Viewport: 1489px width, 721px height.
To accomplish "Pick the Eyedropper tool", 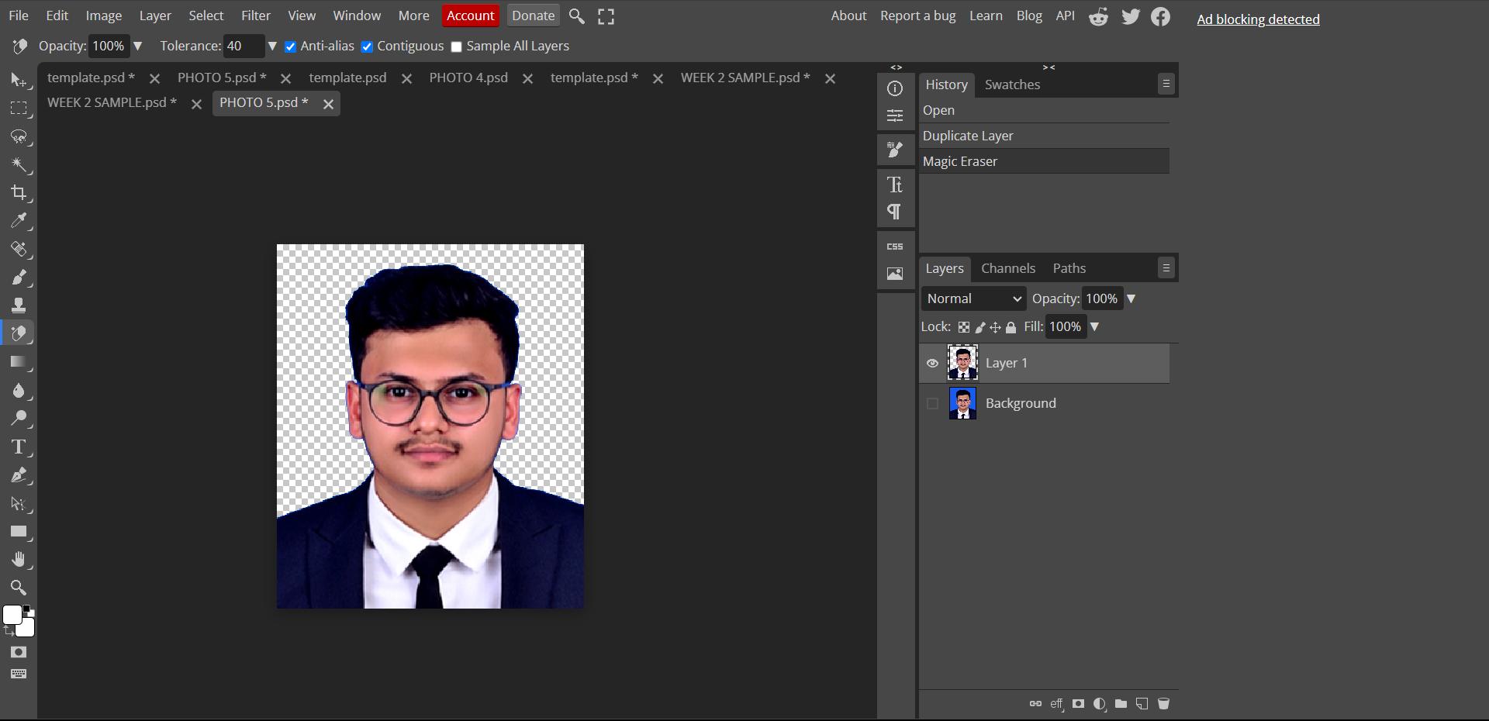I will [x=19, y=221].
